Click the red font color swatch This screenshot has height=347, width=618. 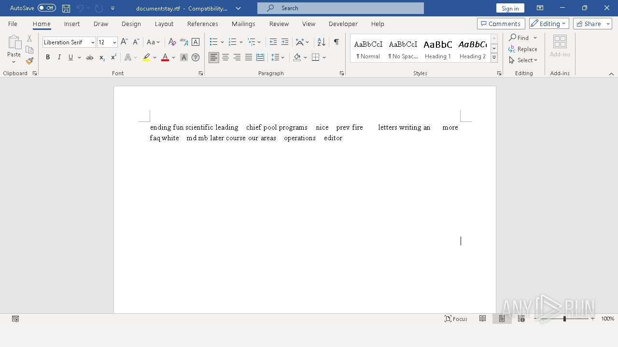point(165,57)
